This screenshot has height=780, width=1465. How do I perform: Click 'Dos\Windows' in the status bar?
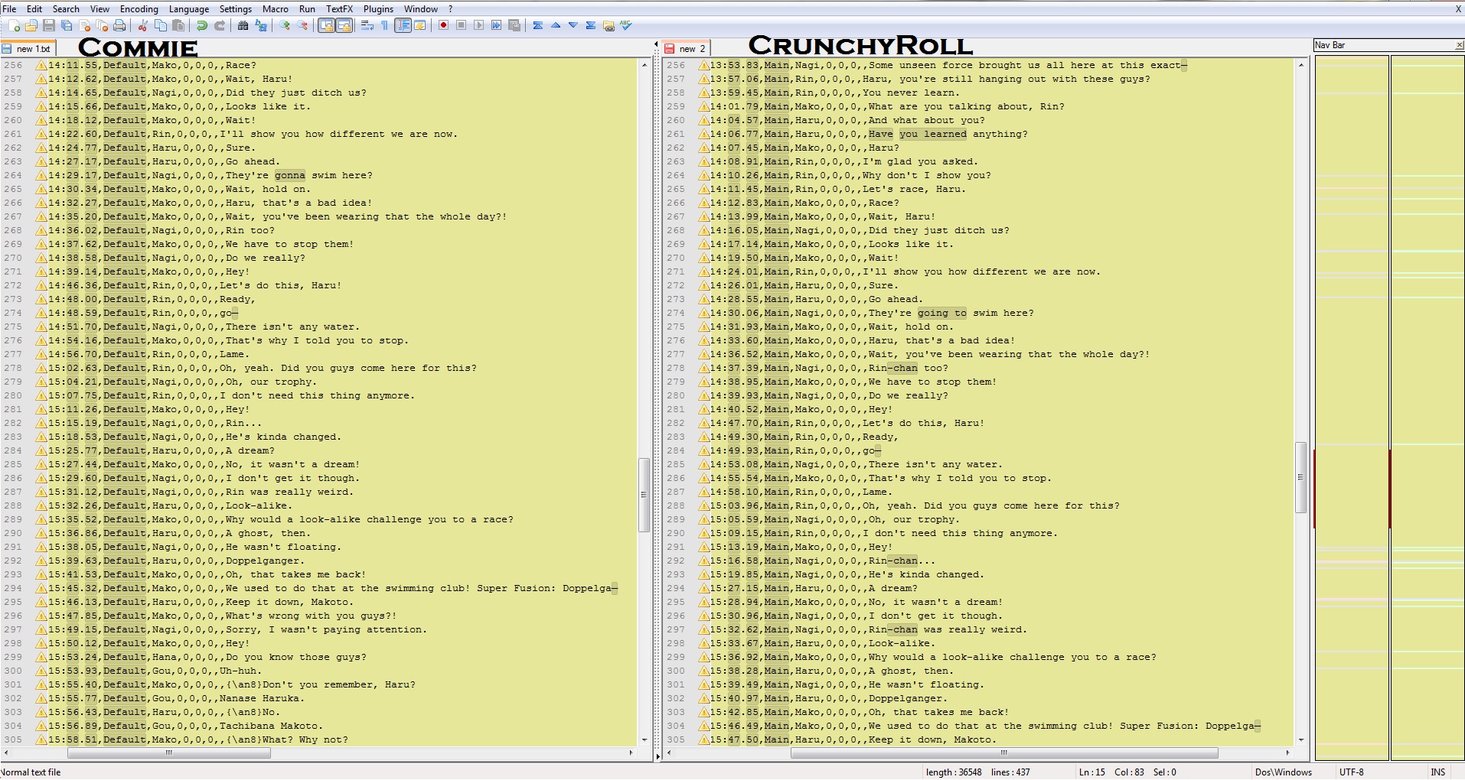point(1284,772)
